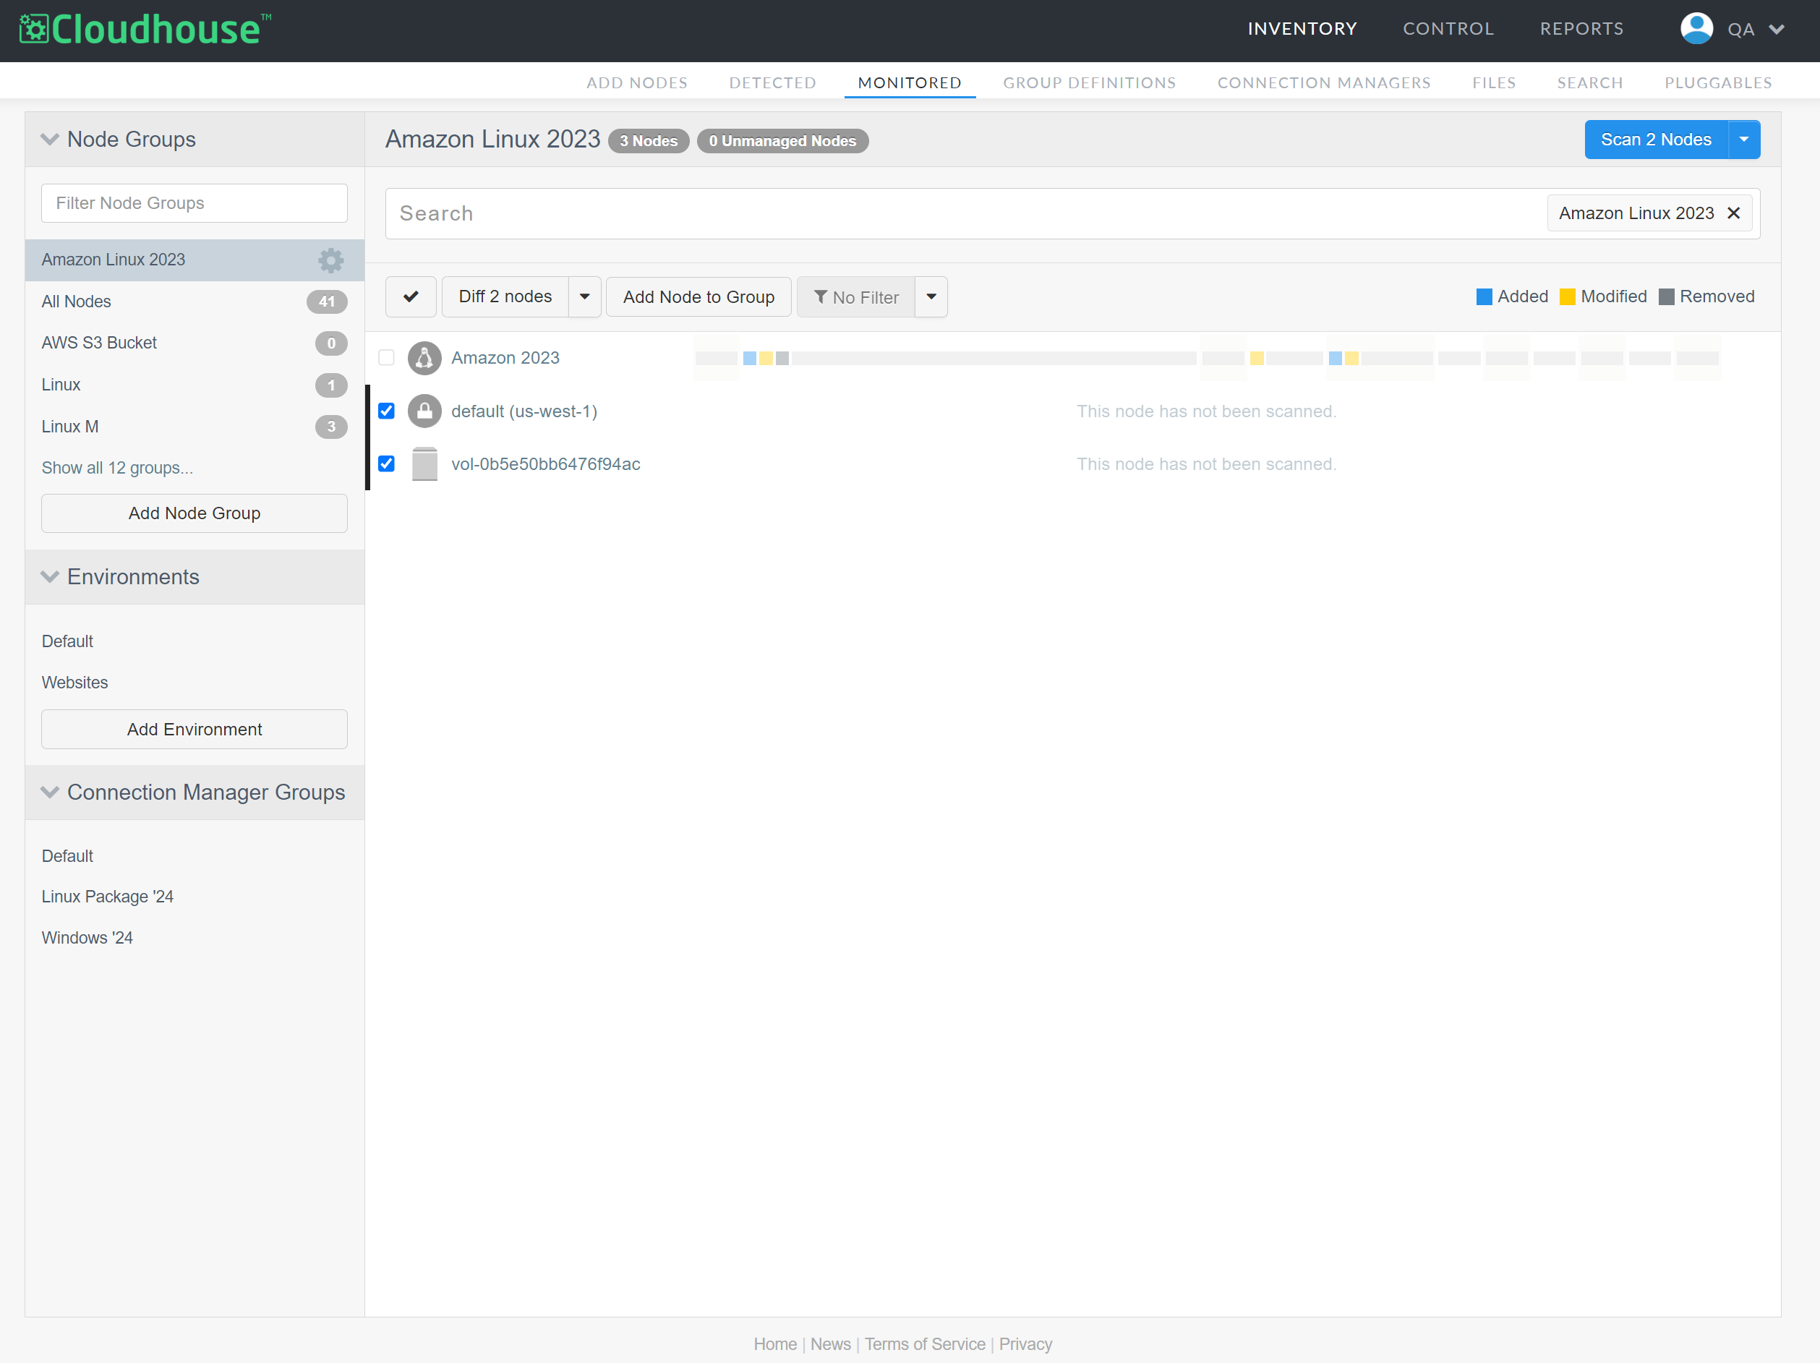Screen dimensions: 1820x1363
Task: Click the Add Node Group button
Action: (195, 513)
